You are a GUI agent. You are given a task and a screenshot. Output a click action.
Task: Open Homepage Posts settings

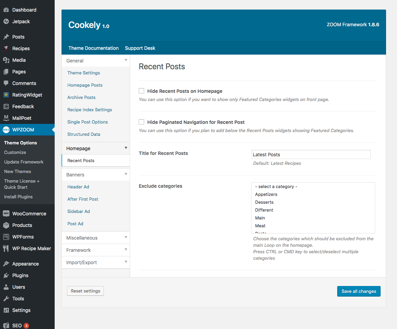85,85
